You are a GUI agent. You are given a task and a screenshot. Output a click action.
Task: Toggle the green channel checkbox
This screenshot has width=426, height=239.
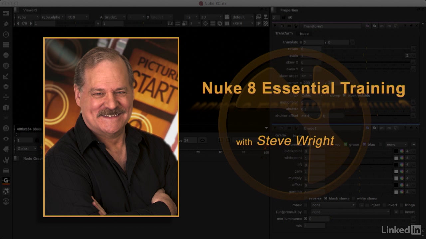346,145
